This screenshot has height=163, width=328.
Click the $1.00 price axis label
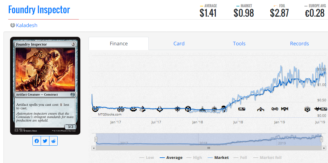pyautogui.click(x=322, y=85)
